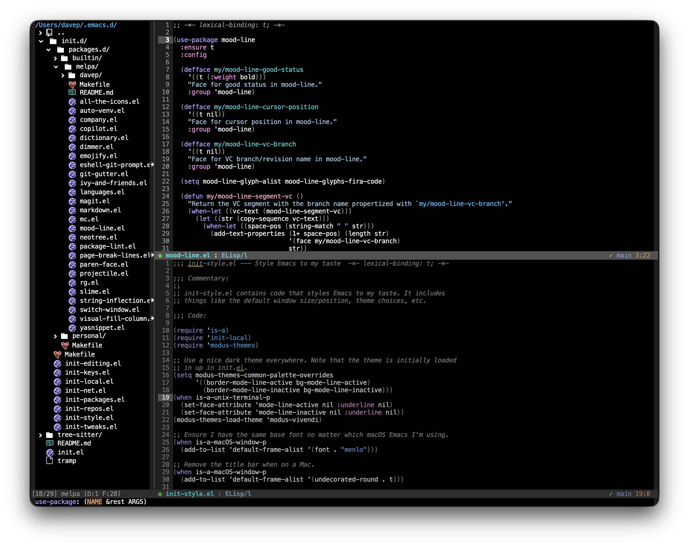Click the gnu icon of packages.d Makefile

tap(65, 345)
